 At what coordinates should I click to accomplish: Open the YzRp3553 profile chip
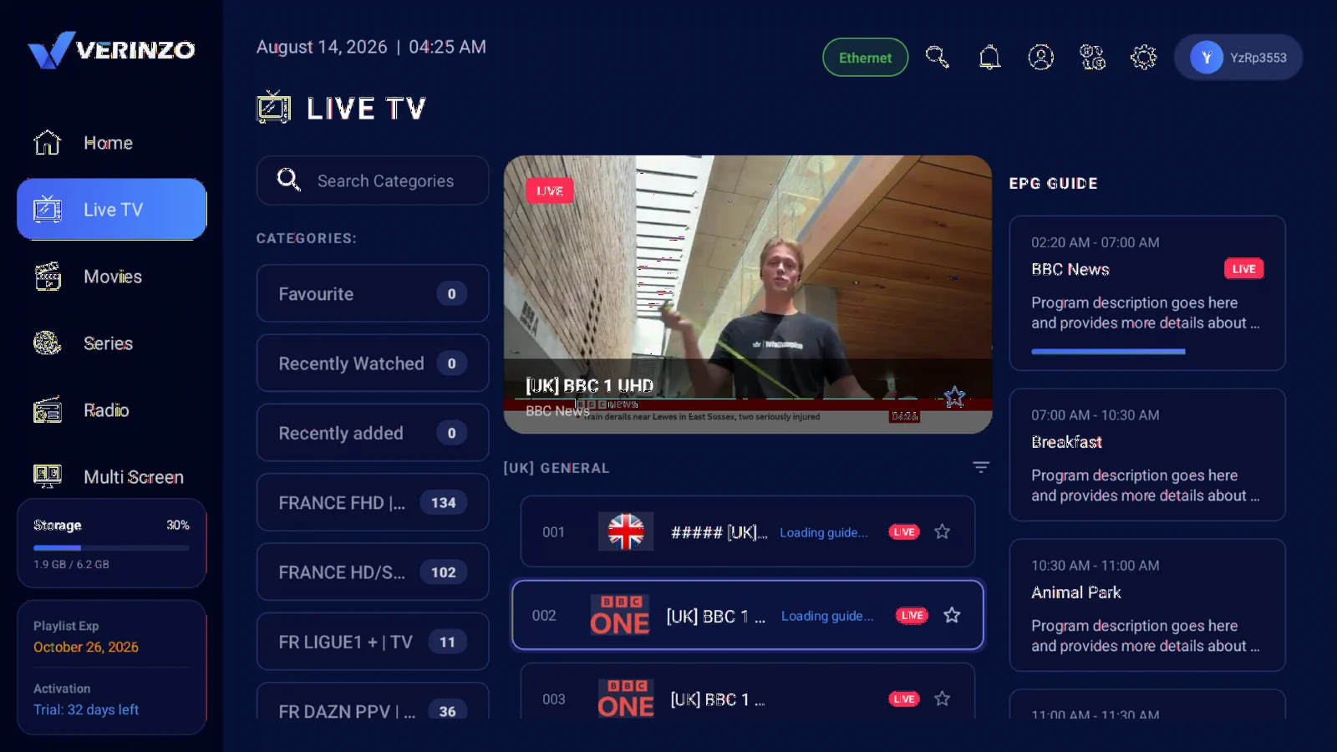tap(1238, 57)
